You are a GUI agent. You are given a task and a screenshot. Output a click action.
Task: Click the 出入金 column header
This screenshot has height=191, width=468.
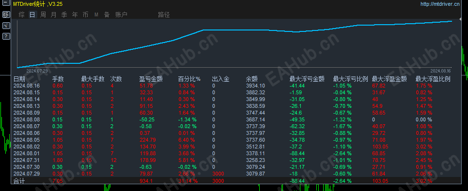[x=220, y=79]
